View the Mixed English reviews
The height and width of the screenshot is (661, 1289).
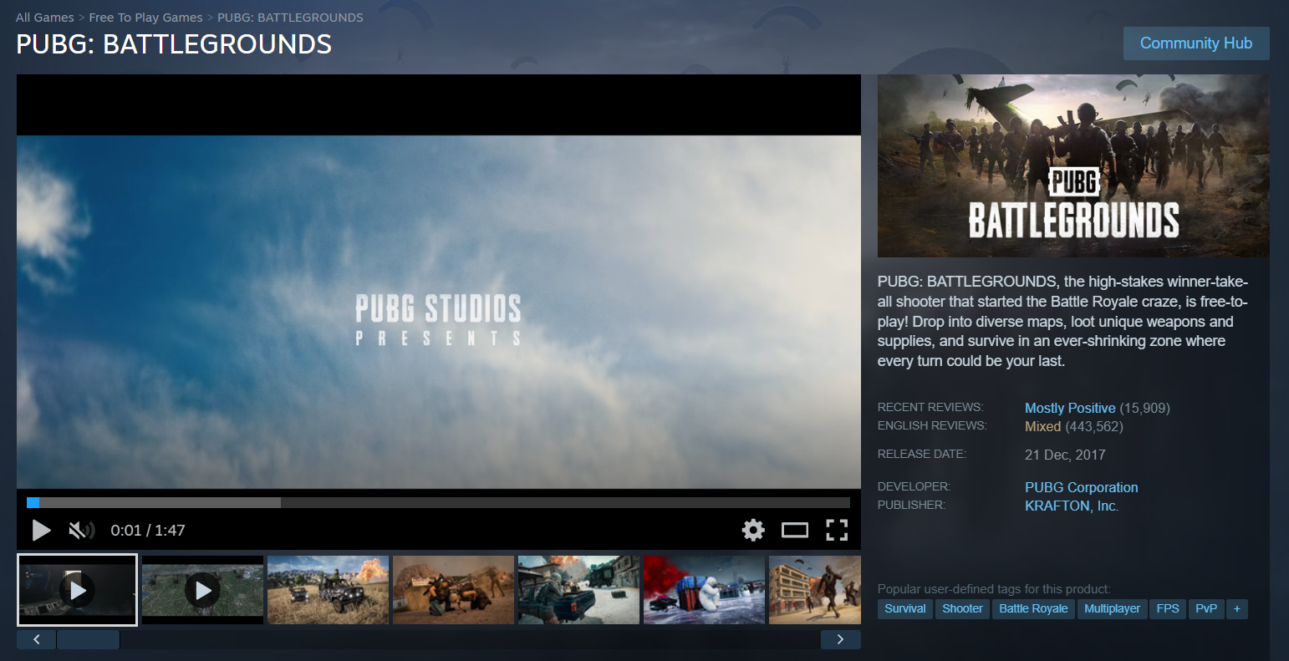(1042, 426)
